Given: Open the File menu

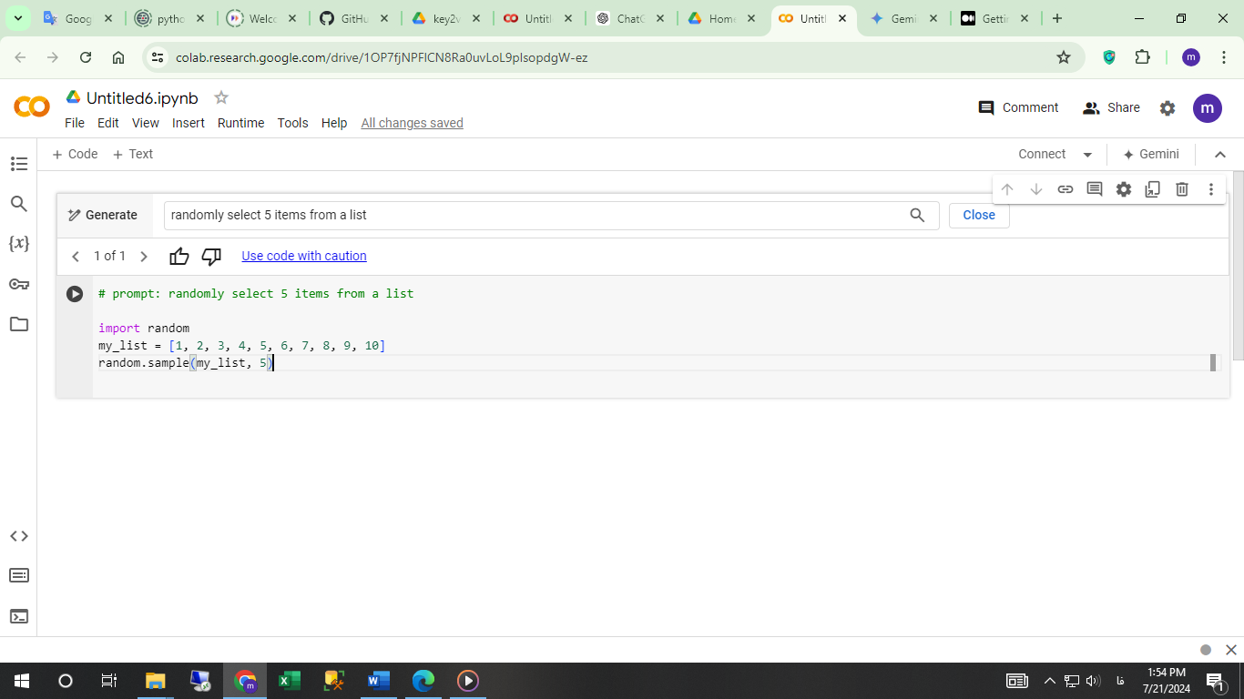Looking at the screenshot, I should [75, 123].
